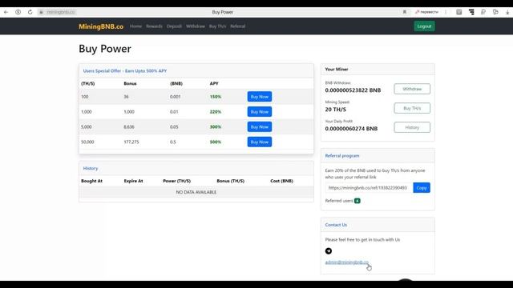Click the 300% APY value

216,126
